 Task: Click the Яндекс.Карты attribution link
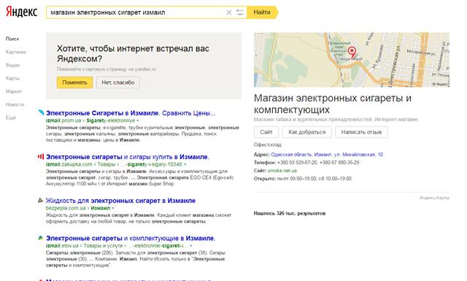434,198
